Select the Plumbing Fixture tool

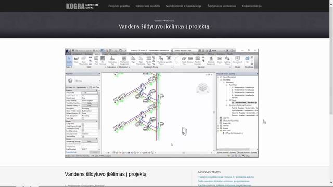tap(161, 60)
